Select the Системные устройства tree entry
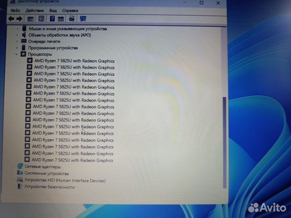Screen dimensions: 291x218 [x=47, y=174]
